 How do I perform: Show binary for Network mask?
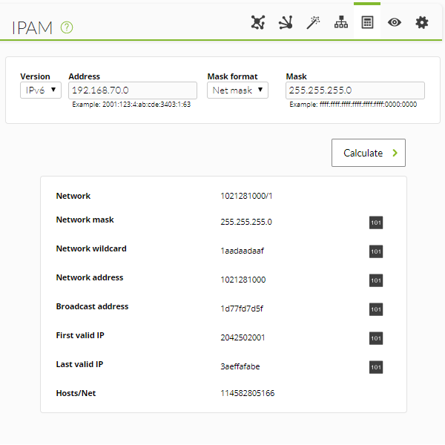[376, 222]
